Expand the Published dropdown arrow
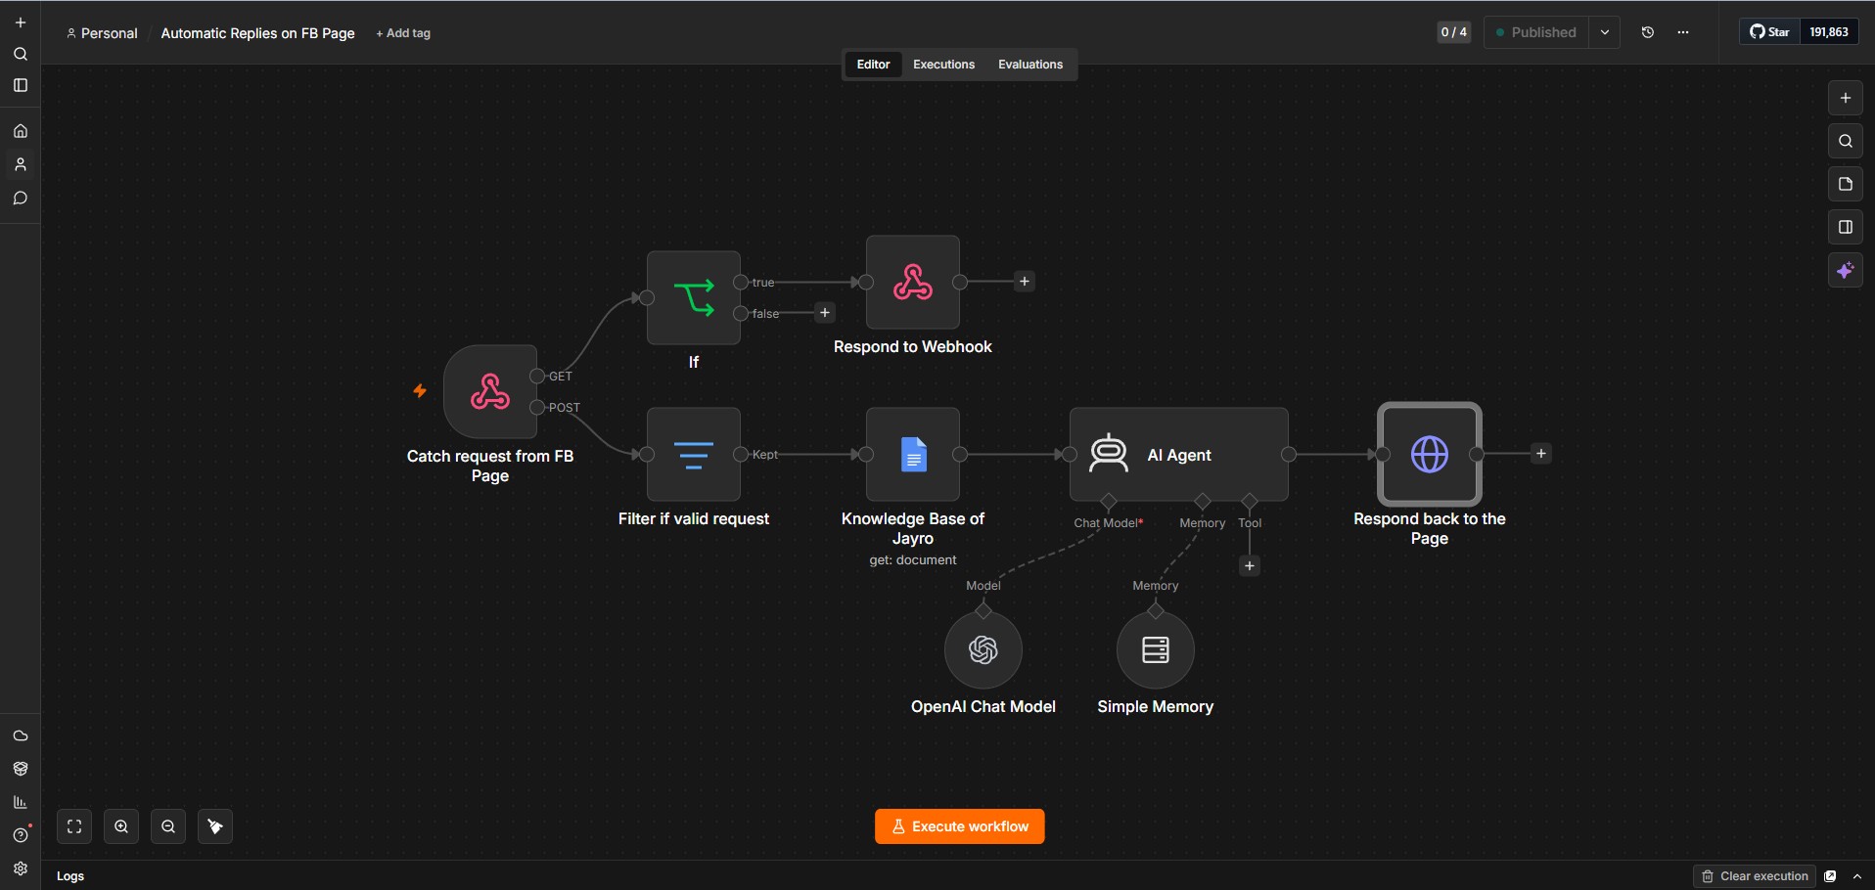The height and width of the screenshot is (890, 1875). tap(1605, 32)
